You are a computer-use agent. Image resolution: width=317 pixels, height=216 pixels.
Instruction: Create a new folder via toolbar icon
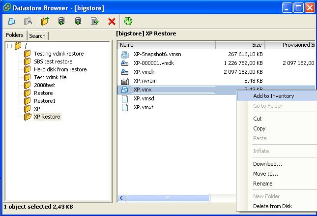45,21
